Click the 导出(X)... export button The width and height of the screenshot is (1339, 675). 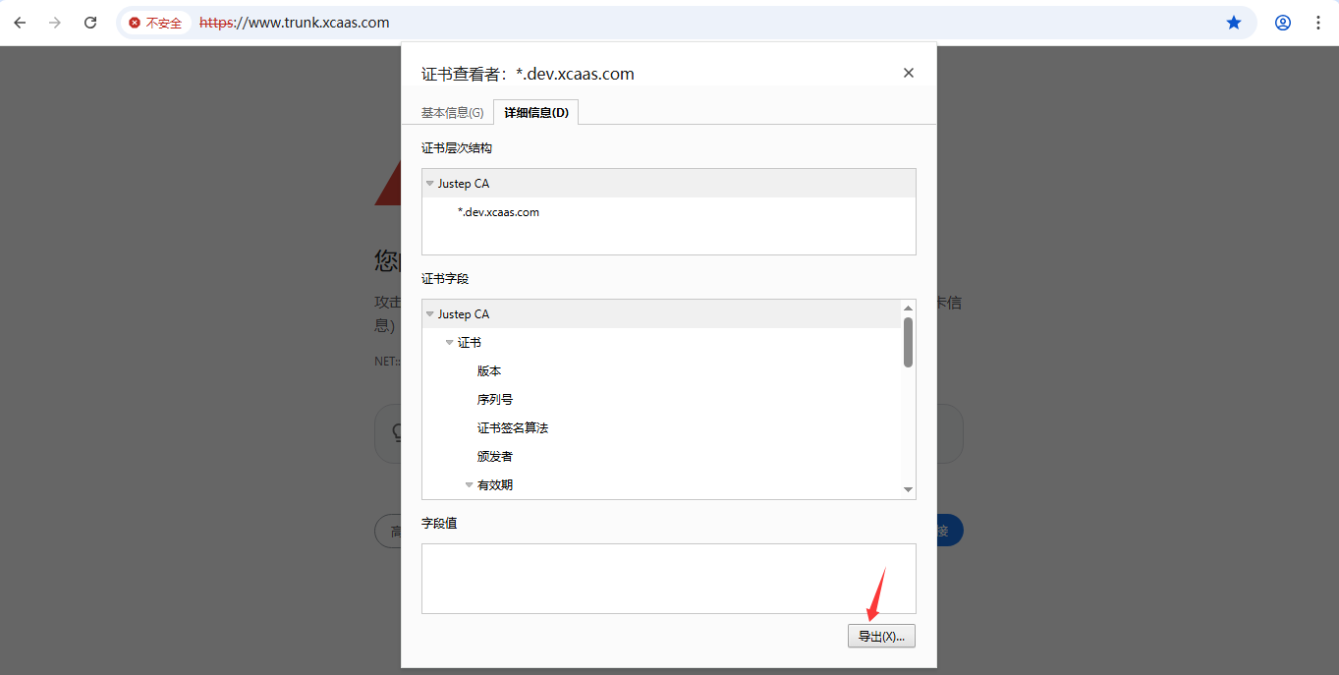tap(881, 637)
